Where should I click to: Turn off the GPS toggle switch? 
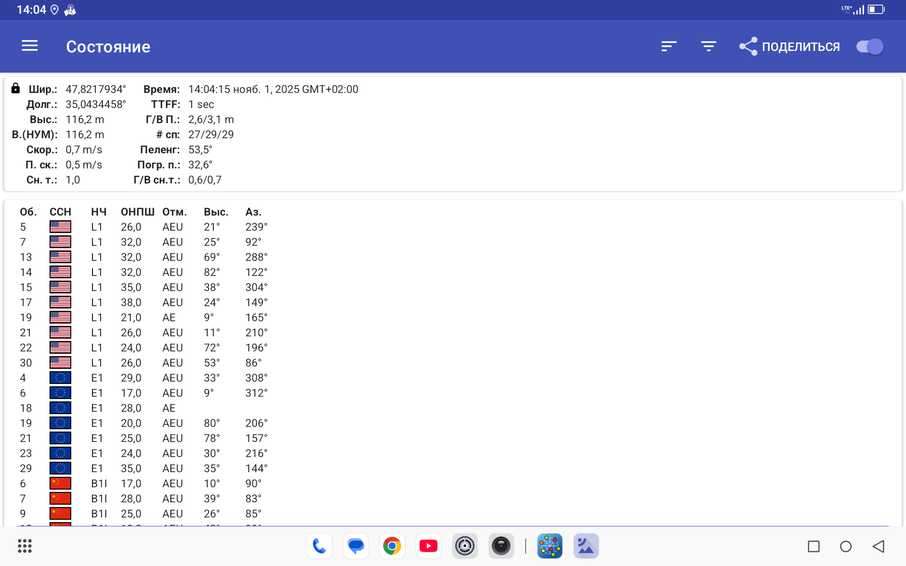[870, 46]
